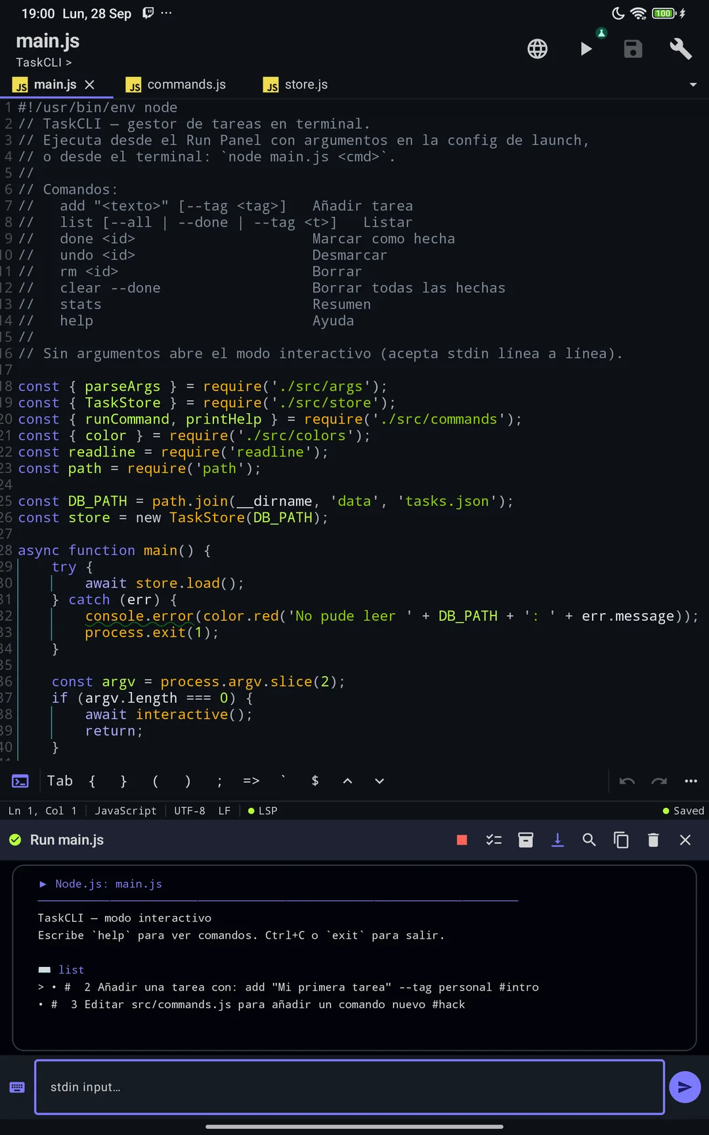Screen dimensions: 709x1135
Task: Toggle auto-scroll to bottom in Run panel
Action: click(x=557, y=840)
